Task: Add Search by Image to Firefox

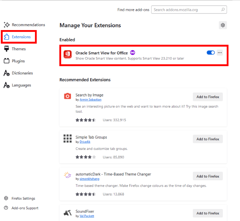Action: pyautogui.click(x=208, y=97)
